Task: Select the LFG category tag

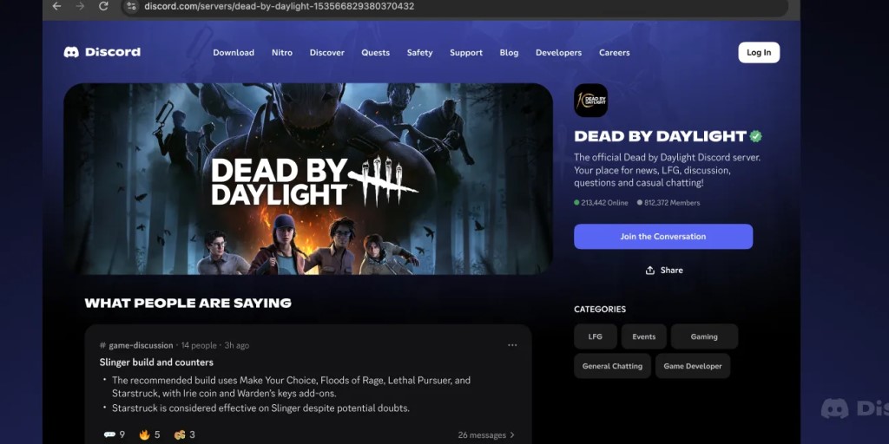Action: point(596,336)
